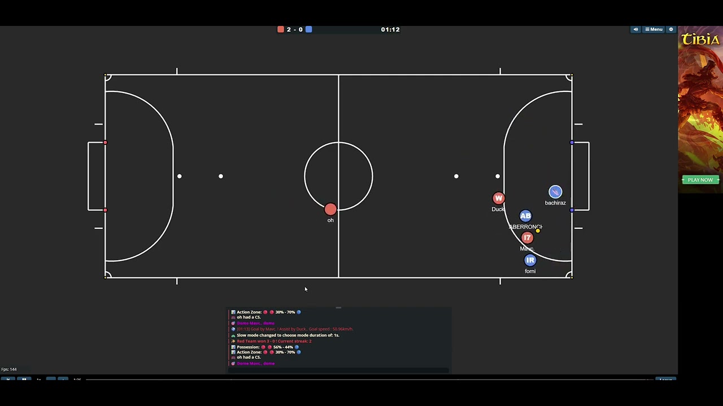Screen dimensions: 723x406
Task: Click Red Team won 3 - 0 message
Action: (x=274, y=341)
